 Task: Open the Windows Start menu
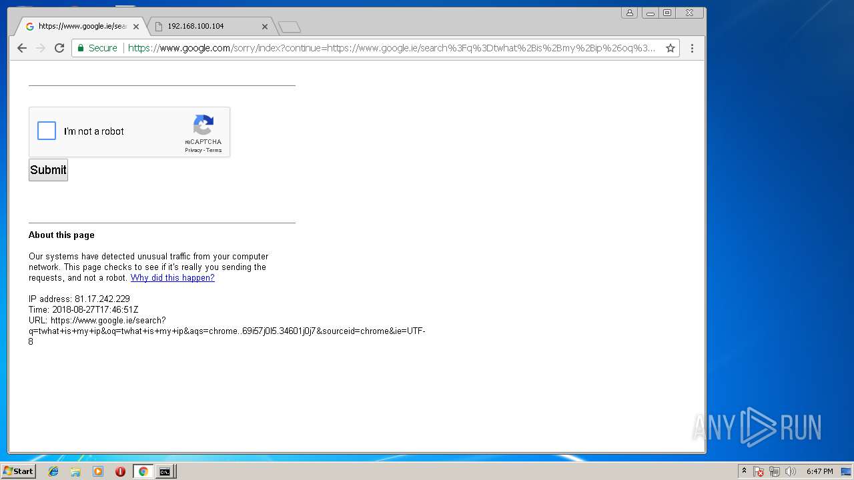(x=18, y=471)
